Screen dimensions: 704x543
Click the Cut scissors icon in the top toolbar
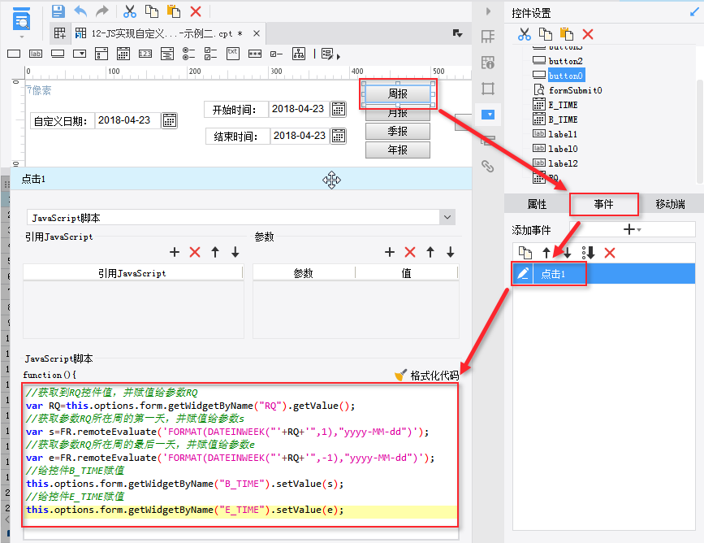129,11
